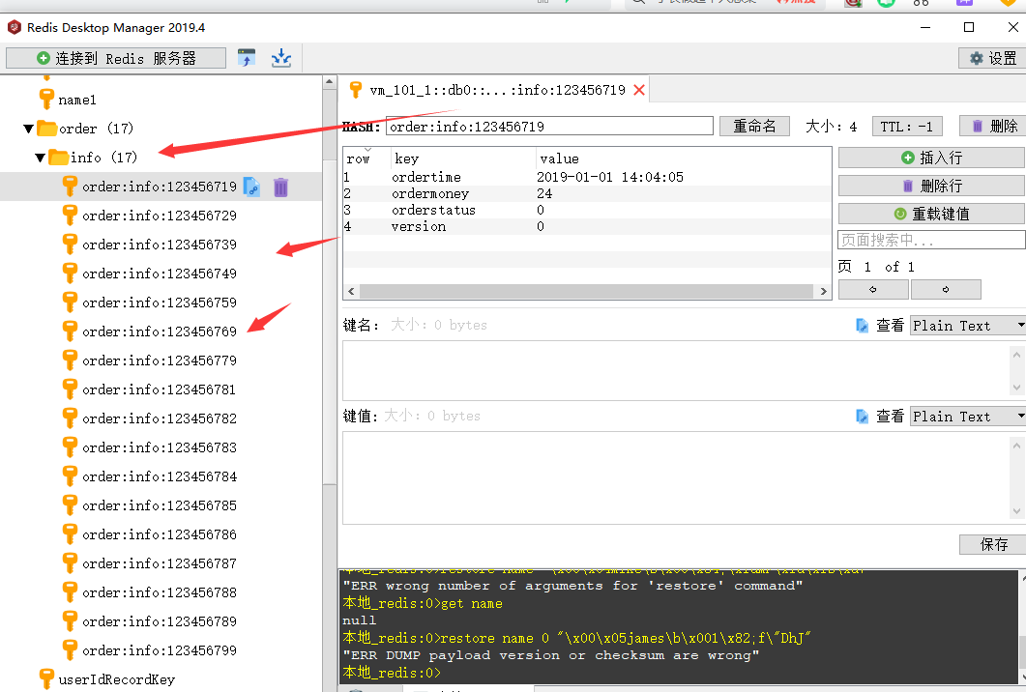Screen dimensions: 1026x692
Task: Click the hash key name field
Action: pos(549,127)
